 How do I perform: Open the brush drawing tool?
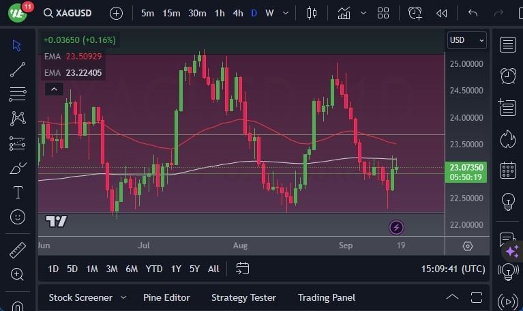pos(18,168)
